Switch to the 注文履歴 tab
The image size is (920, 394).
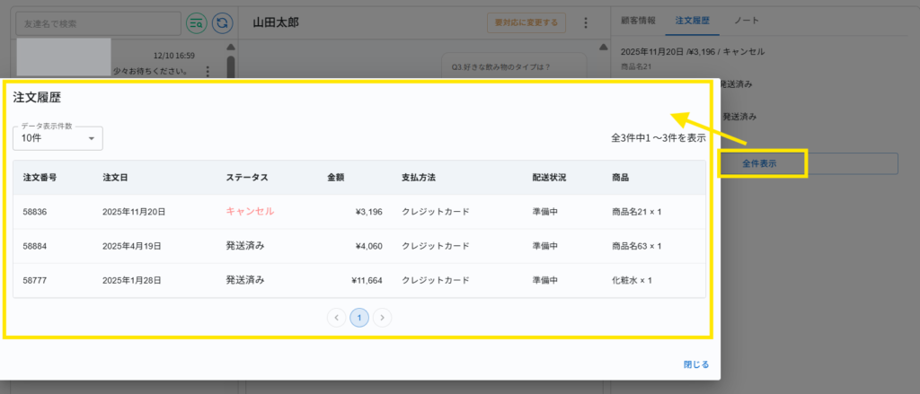pyautogui.click(x=693, y=20)
